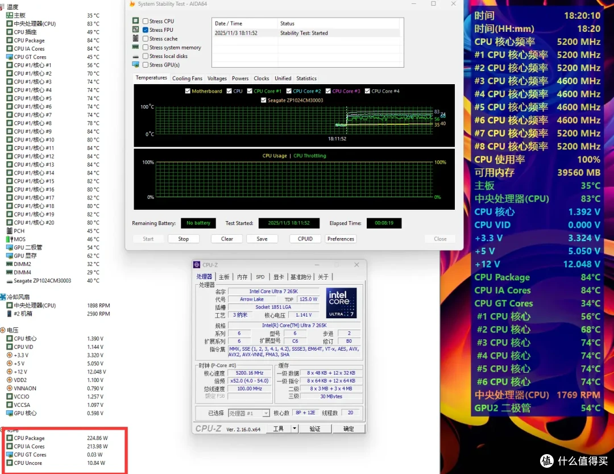
Task: Click the memory icon beside Stress system memory
Action: click(x=135, y=47)
